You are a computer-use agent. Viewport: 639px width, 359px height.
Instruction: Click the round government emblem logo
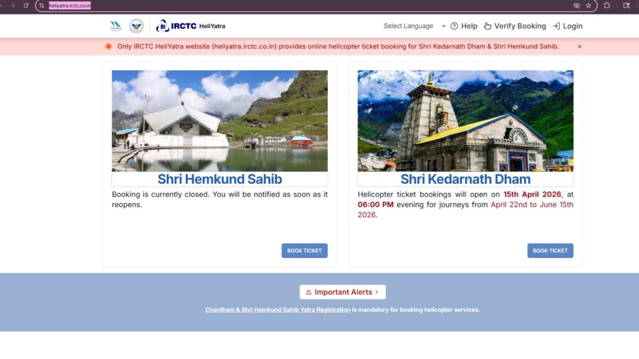(x=136, y=26)
